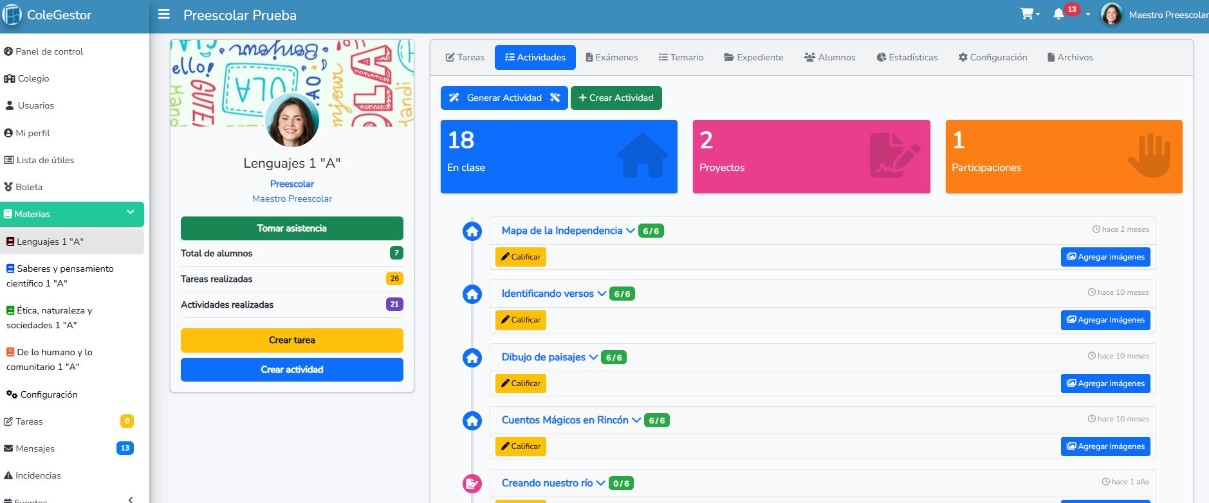Viewport: 1209px width, 503px height.
Task: Switch to the Tareas tab
Action: (x=465, y=57)
